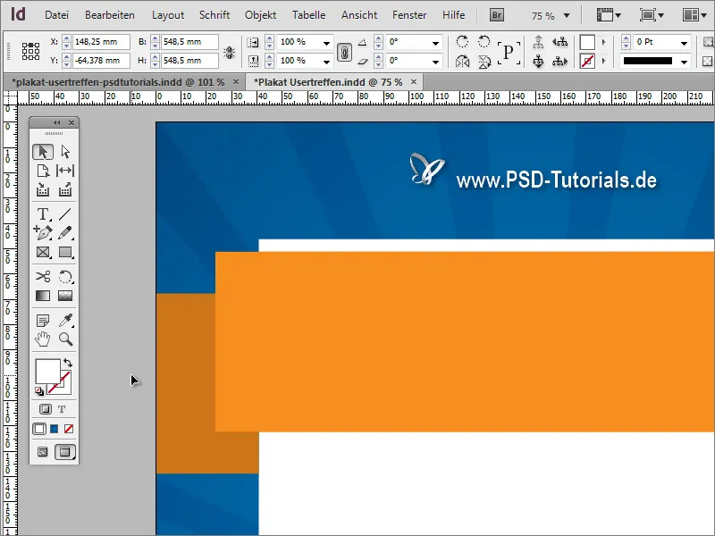
Task: Open zoom level dropdown at 75 %
Action: (567, 15)
